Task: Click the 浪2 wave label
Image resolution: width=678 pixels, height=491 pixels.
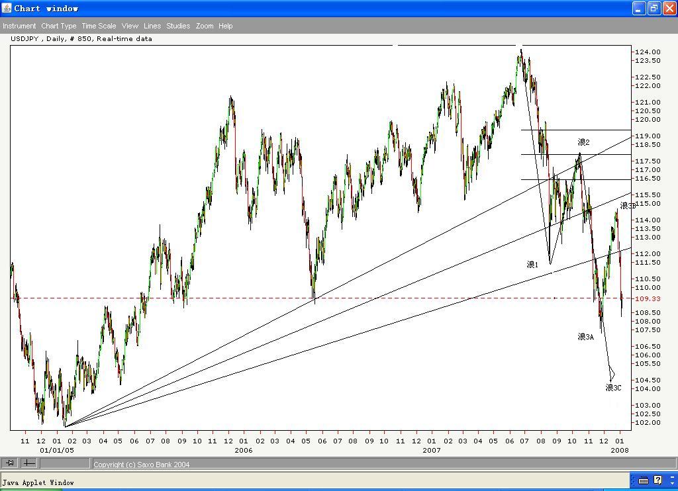Action: (583, 142)
